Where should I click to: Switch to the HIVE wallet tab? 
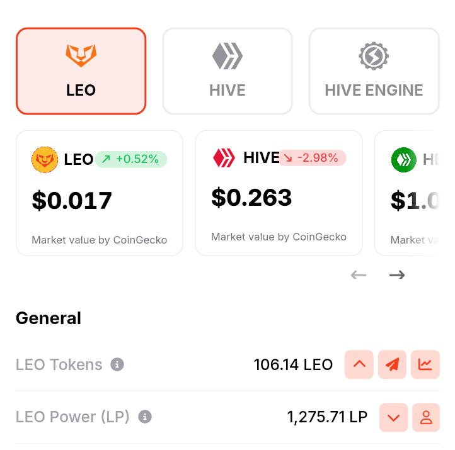tap(227, 71)
